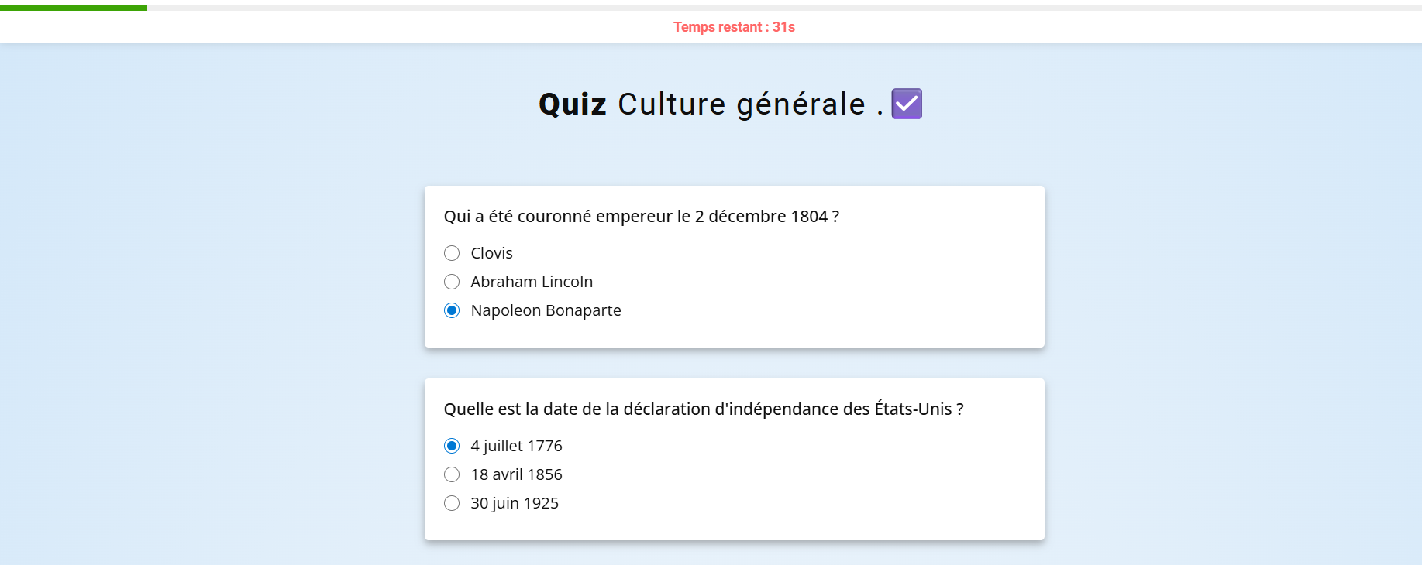Click the green progress bar at the top
This screenshot has width=1422, height=565.
[x=74, y=6]
